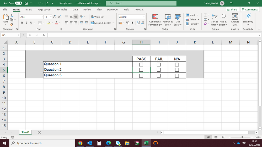Switch to the Page Layout tab

tap(44, 9)
